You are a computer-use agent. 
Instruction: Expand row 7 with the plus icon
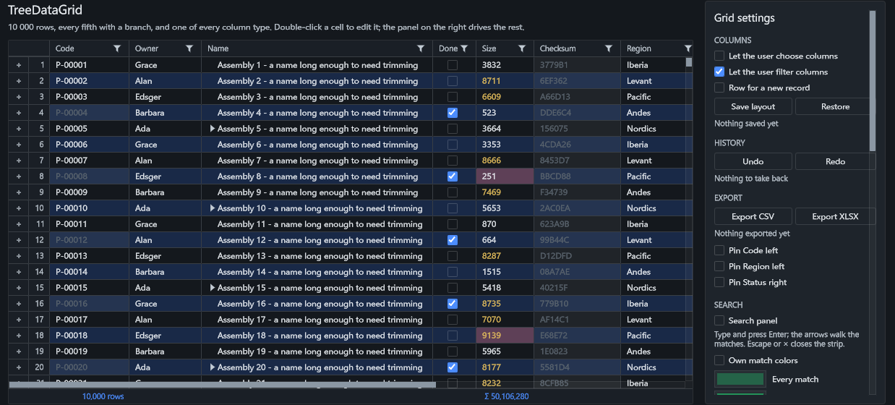(19, 161)
